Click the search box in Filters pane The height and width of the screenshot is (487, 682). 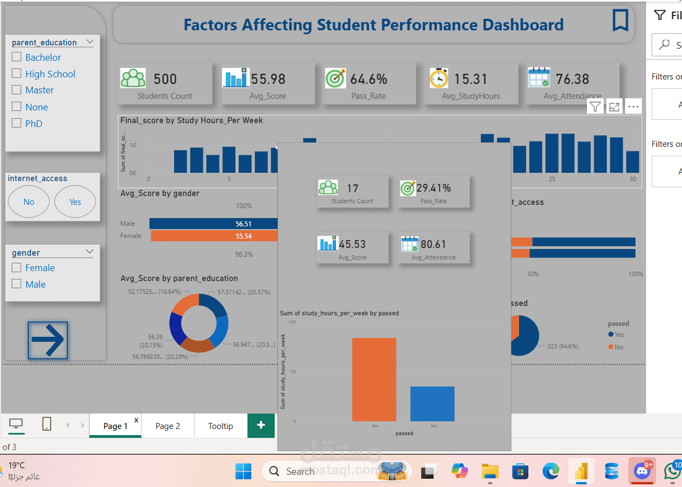click(667, 45)
